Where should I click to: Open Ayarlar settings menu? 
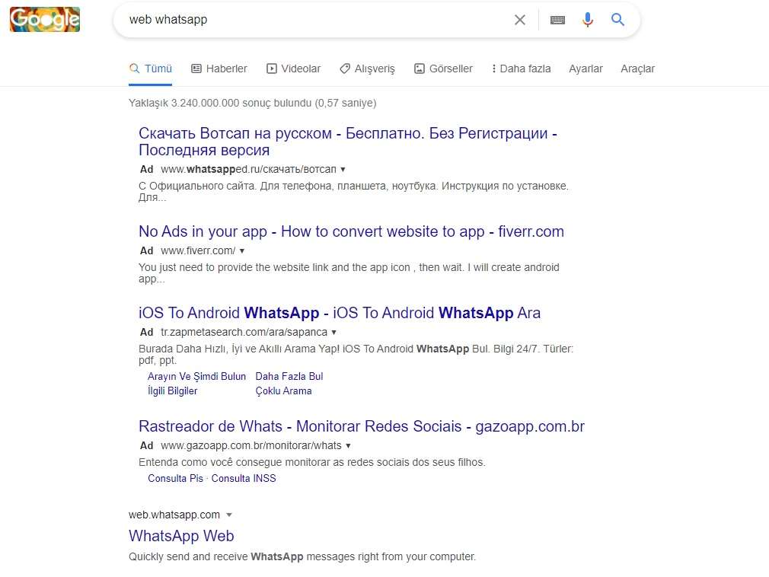point(586,69)
